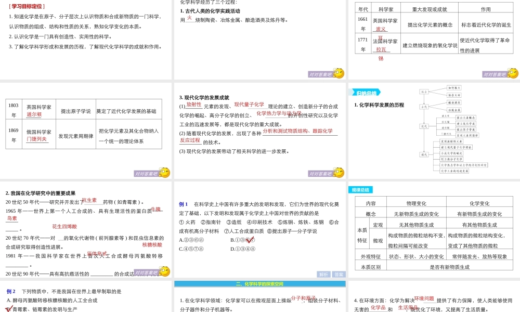Click the 解析 button on the 例1 slide

click(323, 274)
